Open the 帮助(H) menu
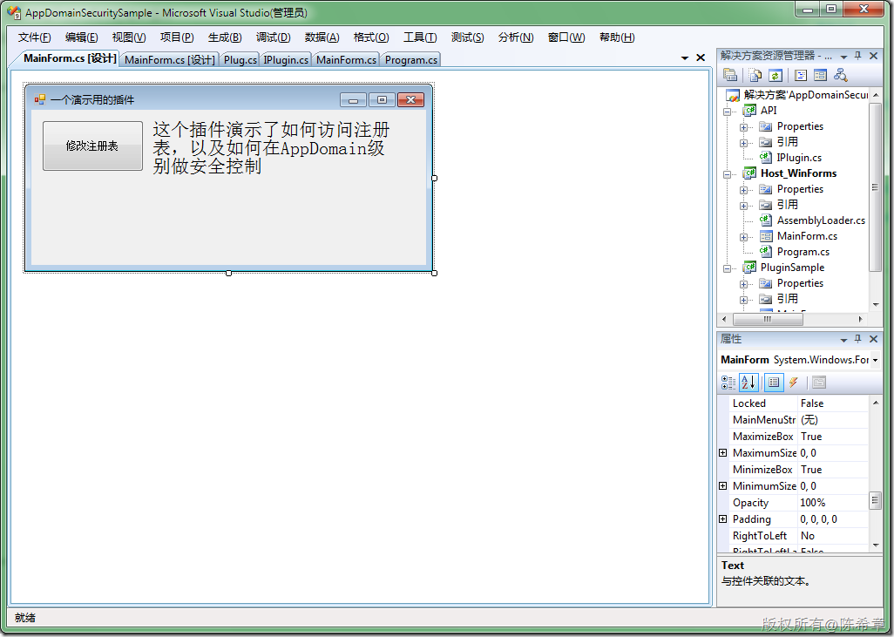The height and width of the screenshot is (637, 894). [x=617, y=37]
